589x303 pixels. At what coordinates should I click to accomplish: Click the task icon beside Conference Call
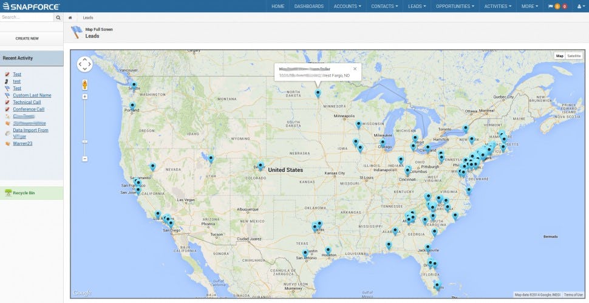coord(7,109)
